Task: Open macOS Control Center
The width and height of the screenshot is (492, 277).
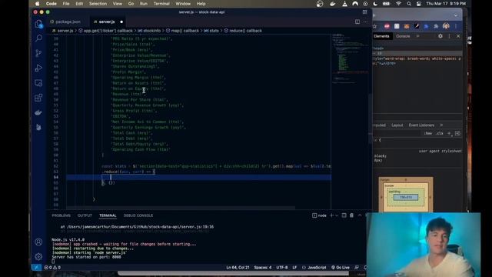Action: point(419,4)
